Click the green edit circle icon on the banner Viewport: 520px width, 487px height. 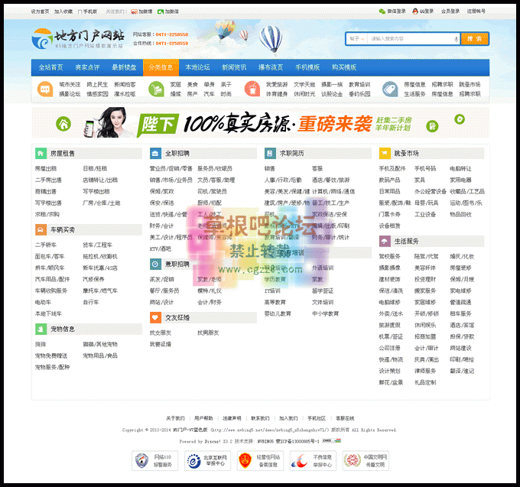tap(432, 126)
